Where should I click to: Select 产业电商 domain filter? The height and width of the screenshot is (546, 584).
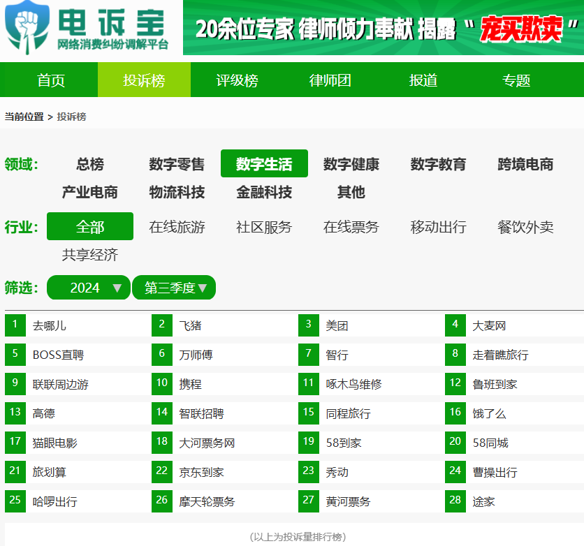89,193
